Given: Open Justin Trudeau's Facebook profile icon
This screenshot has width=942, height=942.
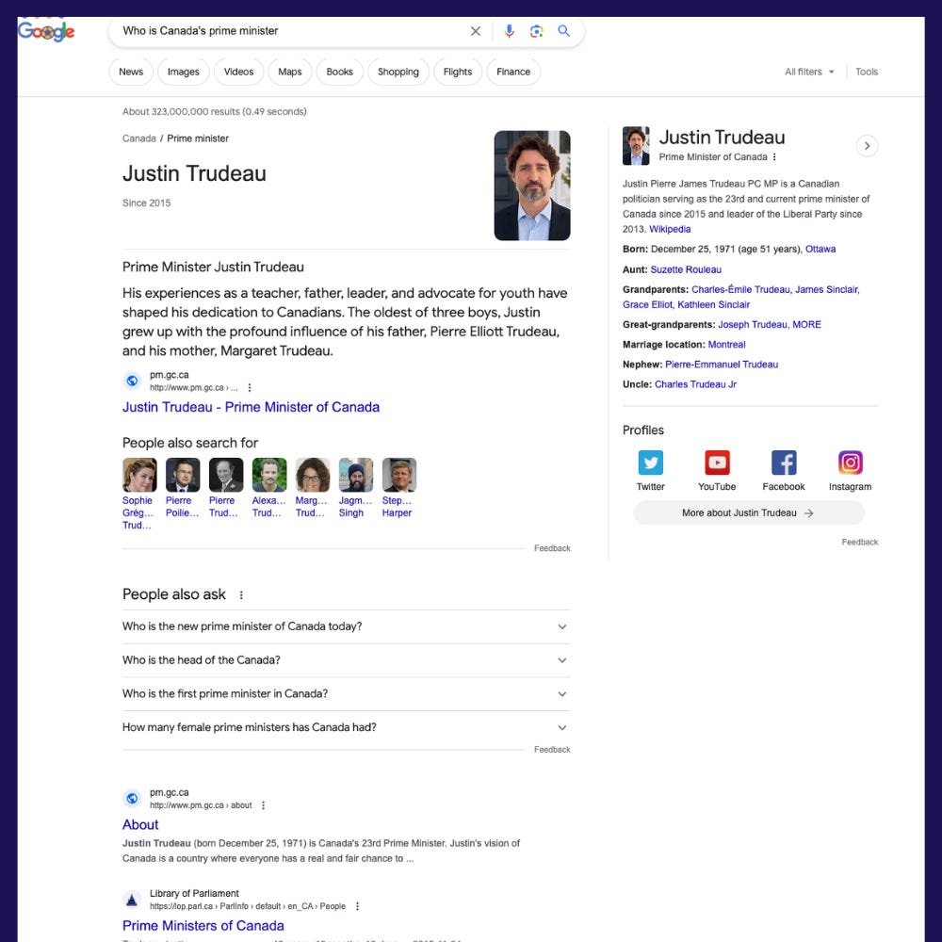Looking at the screenshot, I should [784, 463].
